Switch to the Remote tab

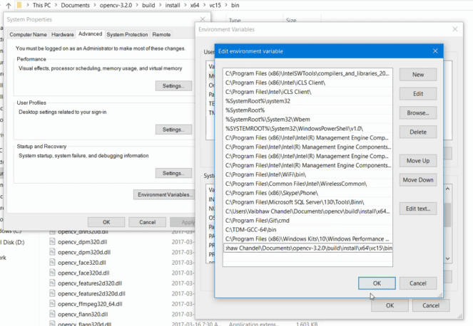(161, 35)
